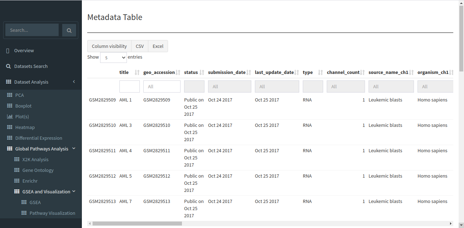Viewport: 464px width, 228px height.
Task: Click the Plot(s) bar chart icon
Action: click(10, 117)
